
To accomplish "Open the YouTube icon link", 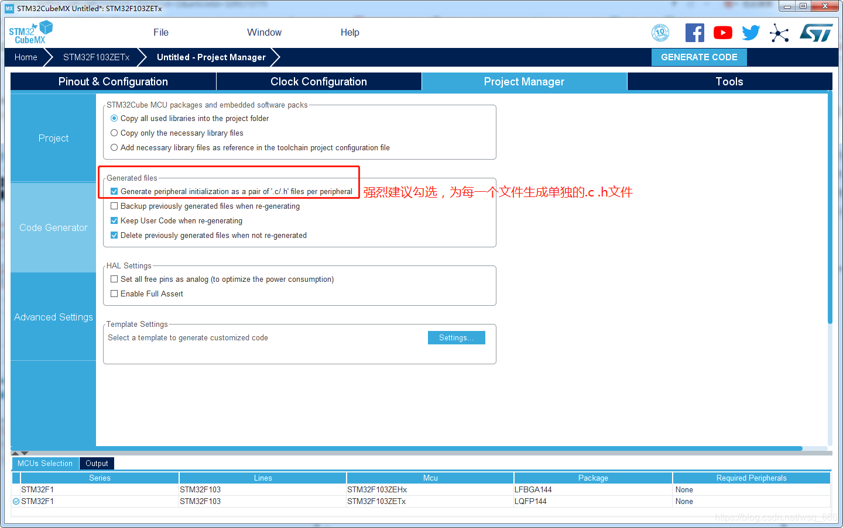I will [x=723, y=33].
